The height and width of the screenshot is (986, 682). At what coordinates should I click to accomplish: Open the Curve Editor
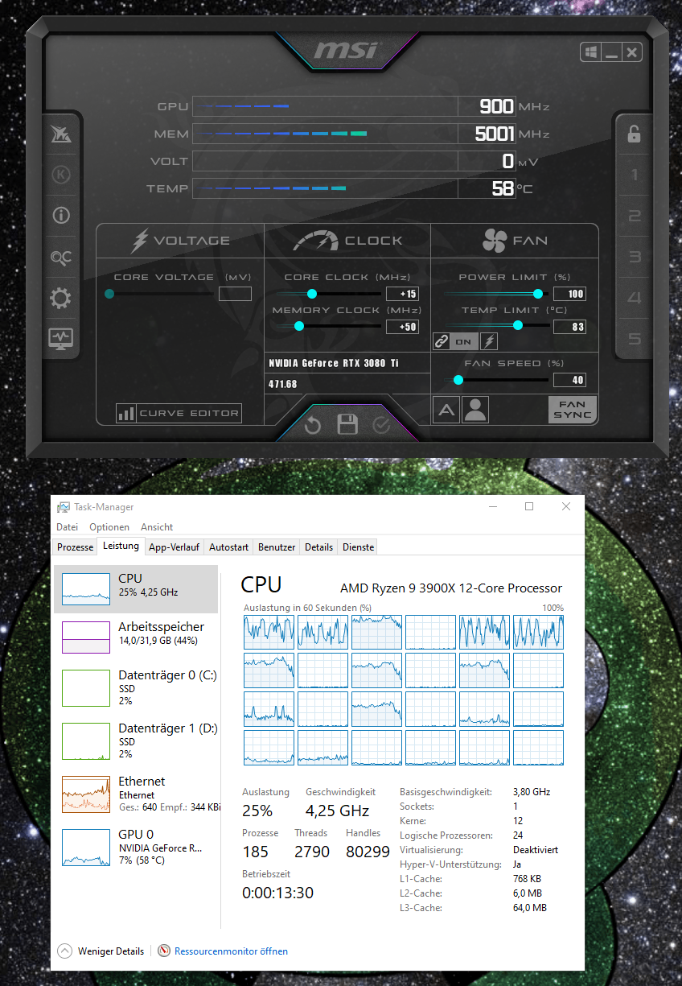coord(179,413)
